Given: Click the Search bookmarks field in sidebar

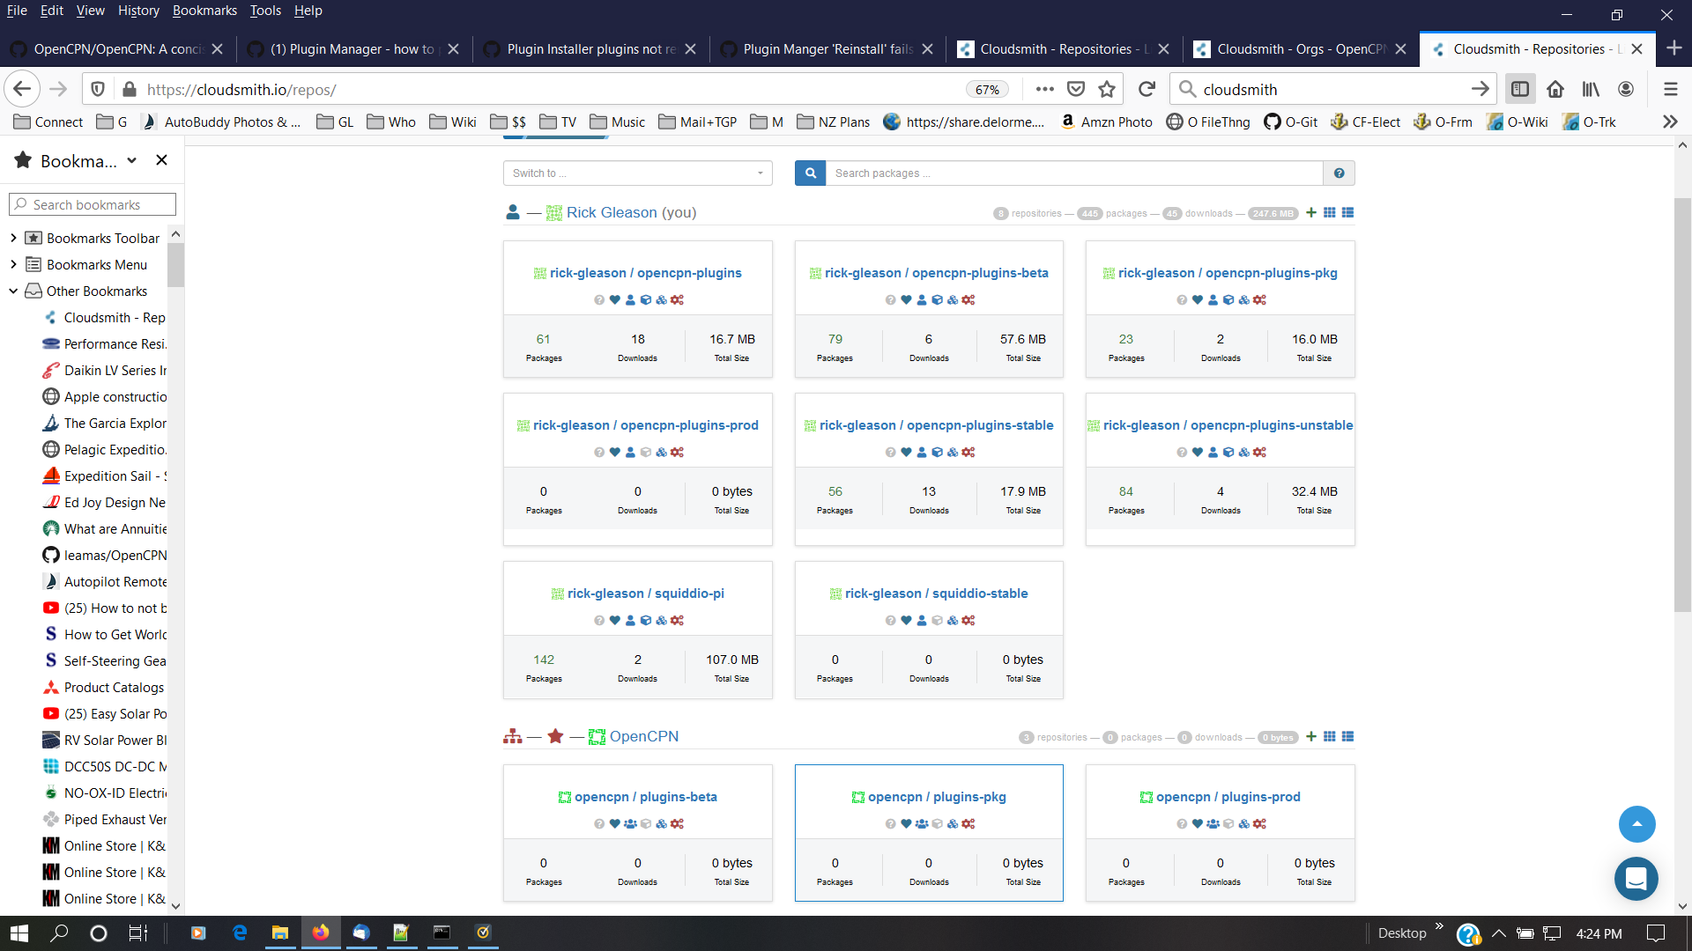Looking at the screenshot, I should (x=93, y=205).
